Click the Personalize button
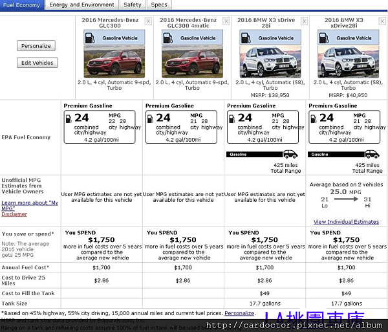388x332 pixels. [36, 46]
